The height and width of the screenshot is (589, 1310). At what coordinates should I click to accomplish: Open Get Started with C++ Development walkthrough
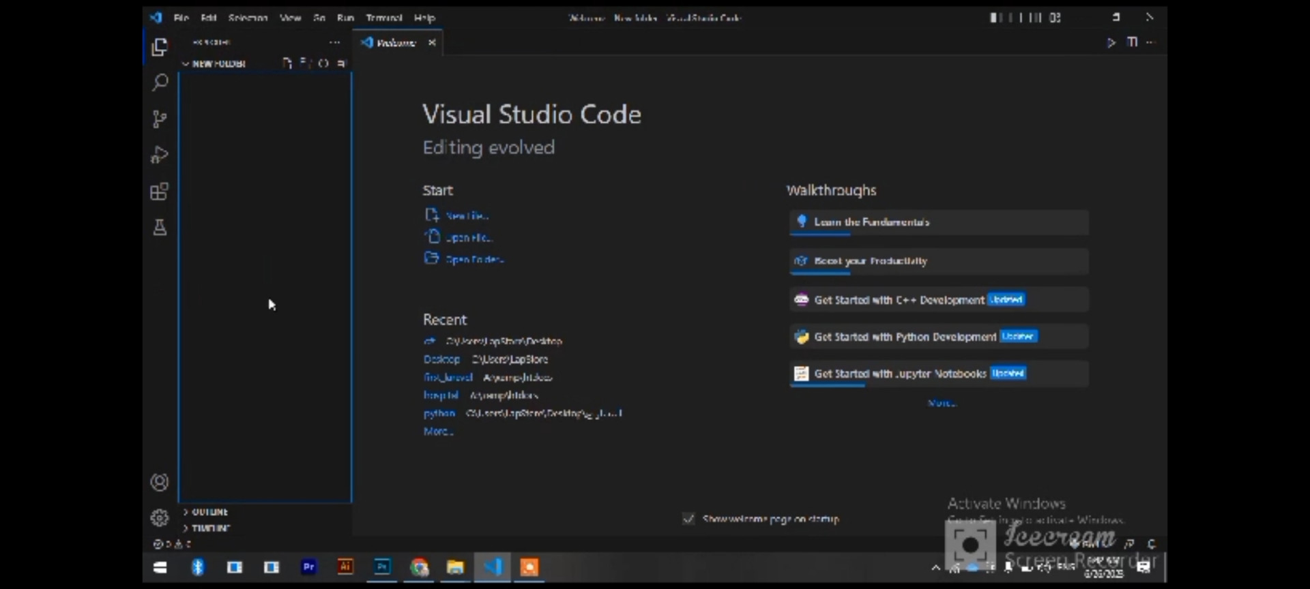point(939,300)
